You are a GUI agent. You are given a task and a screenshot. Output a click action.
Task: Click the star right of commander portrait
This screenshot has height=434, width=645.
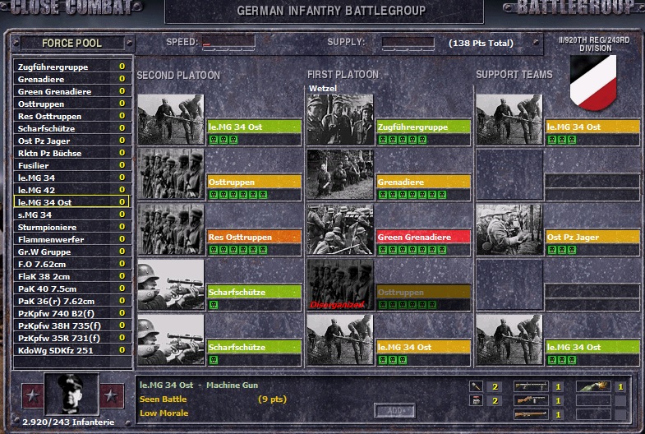click(x=112, y=395)
